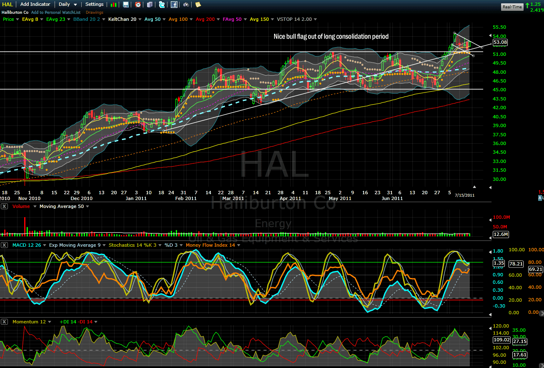Screen dimensions: 544x368
Task: Close the MACD indicator panel
Action: coord(4,245)
